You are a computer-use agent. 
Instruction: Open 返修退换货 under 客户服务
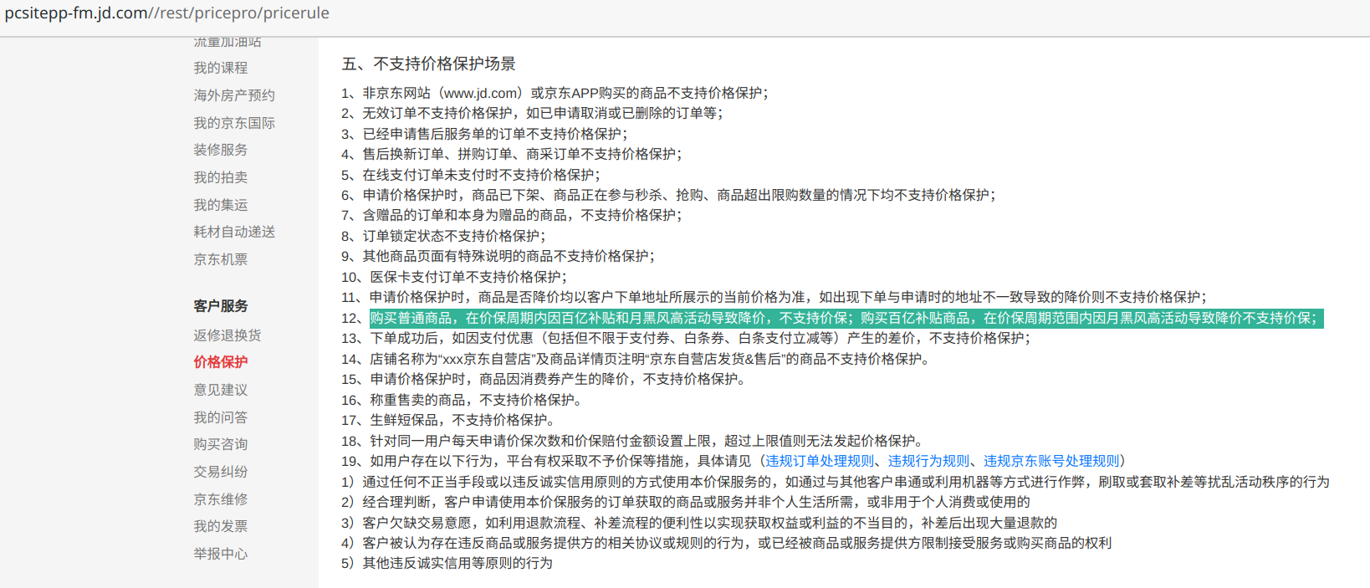coord(227,335)
